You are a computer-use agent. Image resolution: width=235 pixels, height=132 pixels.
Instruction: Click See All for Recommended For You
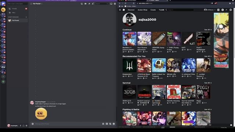click(x=208, y=56)
